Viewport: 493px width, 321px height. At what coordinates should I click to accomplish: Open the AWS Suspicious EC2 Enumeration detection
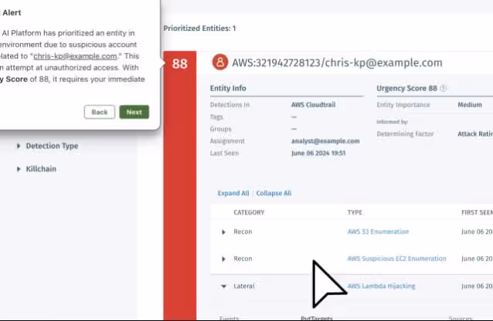396,258
